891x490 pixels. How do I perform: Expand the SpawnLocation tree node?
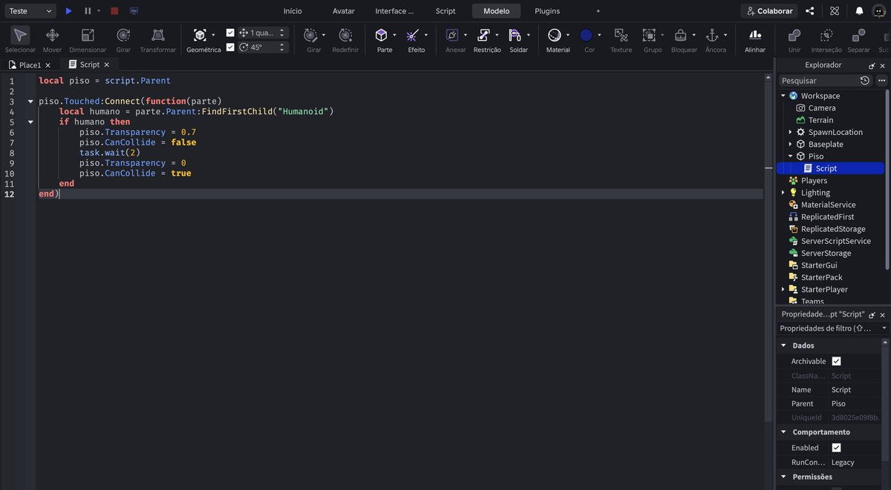tap(790, 132)
